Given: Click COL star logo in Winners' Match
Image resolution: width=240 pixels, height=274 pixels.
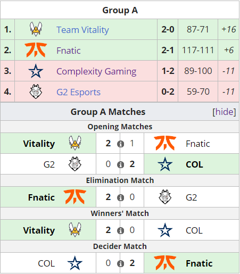Looking at the screenshot, I should point(165,230).
